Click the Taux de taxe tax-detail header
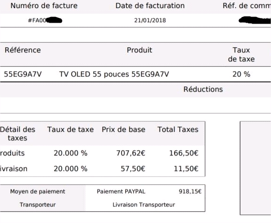This screenshot has height=223, width=271. click(x=70, y=129)
